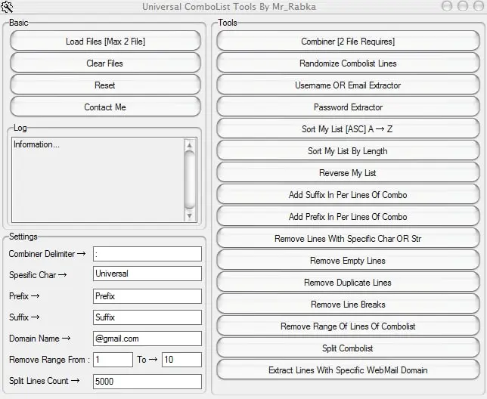Click the Domain Name input field
The width and height of the screenshot is (487, 399).
(147, 339)
